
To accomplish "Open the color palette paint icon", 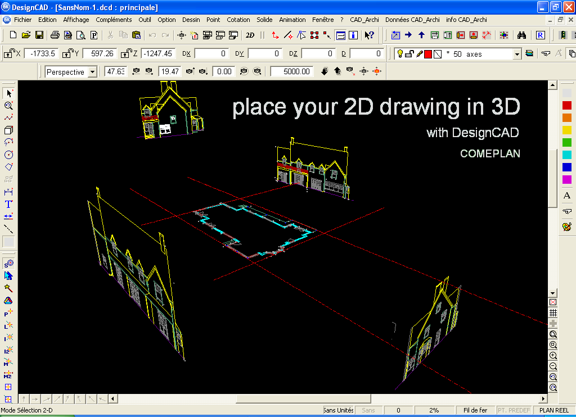I will coord(567,226).
